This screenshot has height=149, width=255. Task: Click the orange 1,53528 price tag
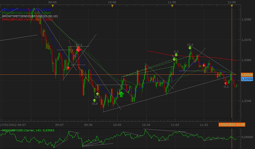click(247, 74)
